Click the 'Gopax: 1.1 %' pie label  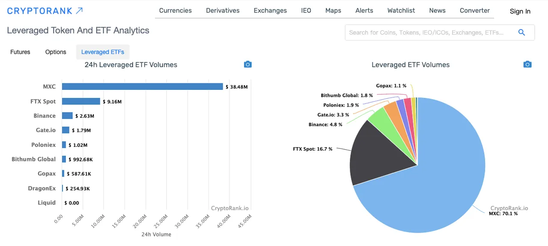(x=391, y=86)
